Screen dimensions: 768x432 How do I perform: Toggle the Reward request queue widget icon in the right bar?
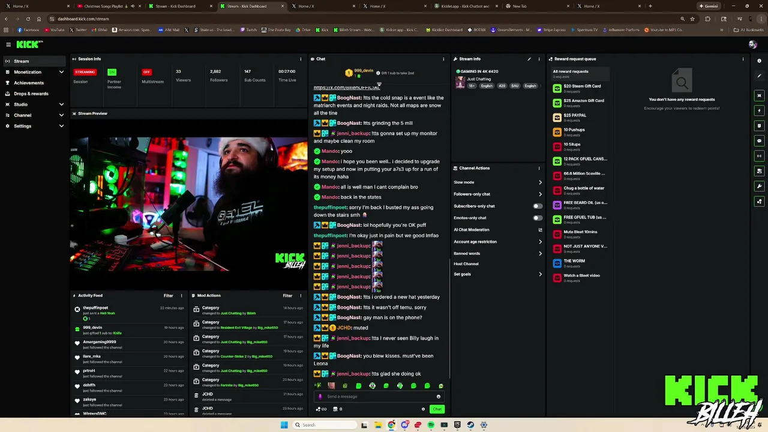click(759, 201)
